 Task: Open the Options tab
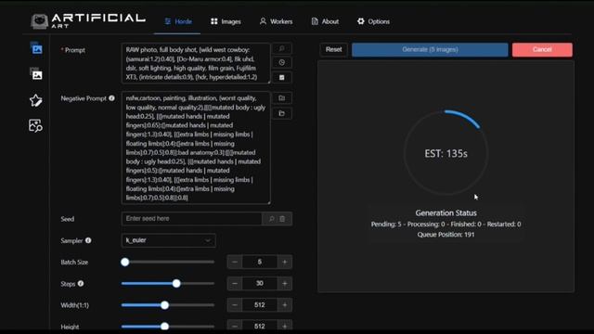point(373,21)
